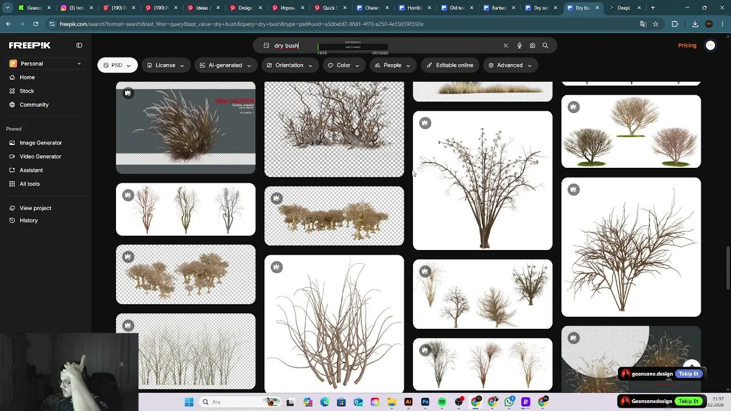Expand the Personal workspace dropdown
The height and width of the screenshot is (411, 731).
tap(46, 63)
